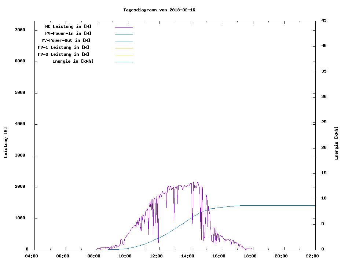The height and width of the screenshot is (264, 352).
Task: Click the 04:00 time axis label
Action: pos(32,256)
